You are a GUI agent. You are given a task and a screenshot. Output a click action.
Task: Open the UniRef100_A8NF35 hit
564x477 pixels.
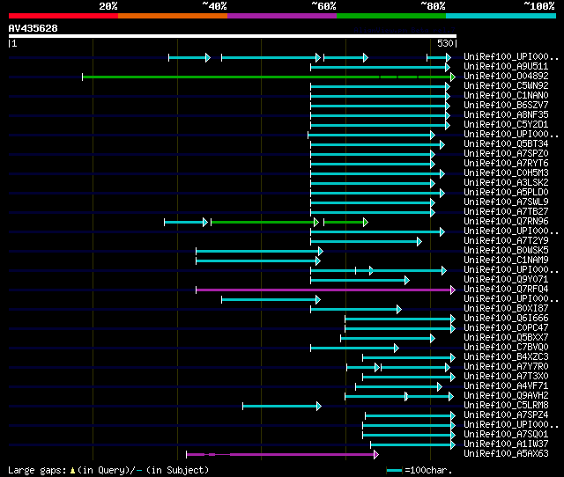point(506,115)
